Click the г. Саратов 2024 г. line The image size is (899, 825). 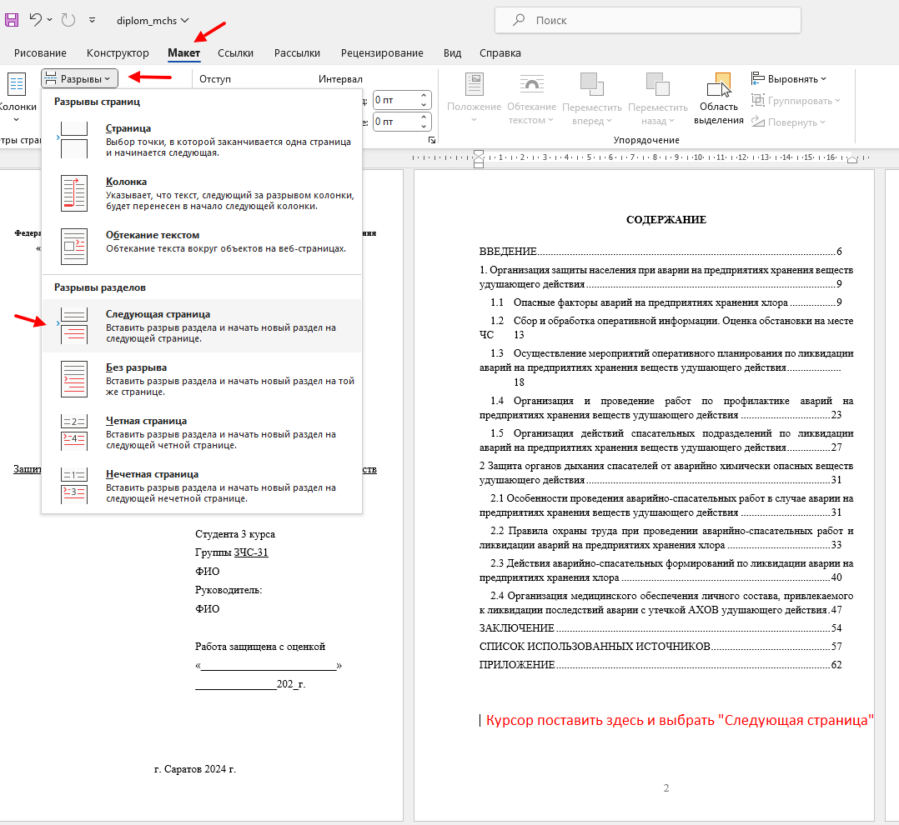coord(195,769)
